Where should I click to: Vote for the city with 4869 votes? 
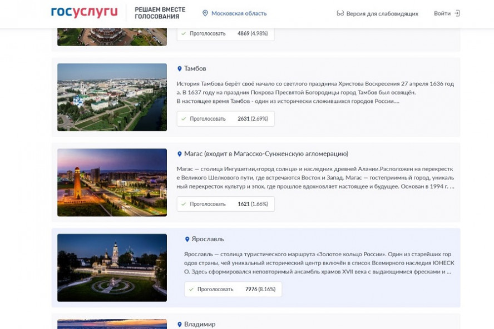225,34
